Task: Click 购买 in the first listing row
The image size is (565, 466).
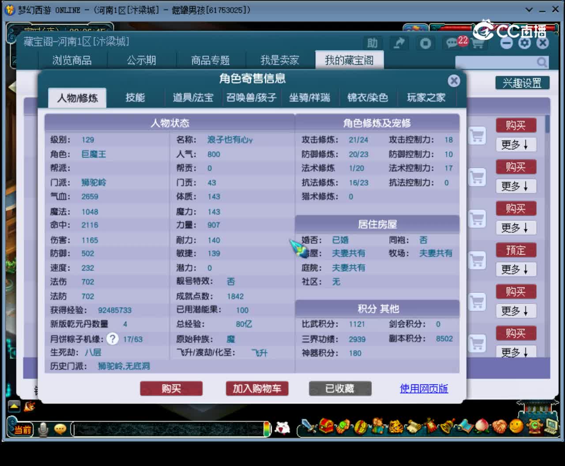Action: (x=516, y=126)
